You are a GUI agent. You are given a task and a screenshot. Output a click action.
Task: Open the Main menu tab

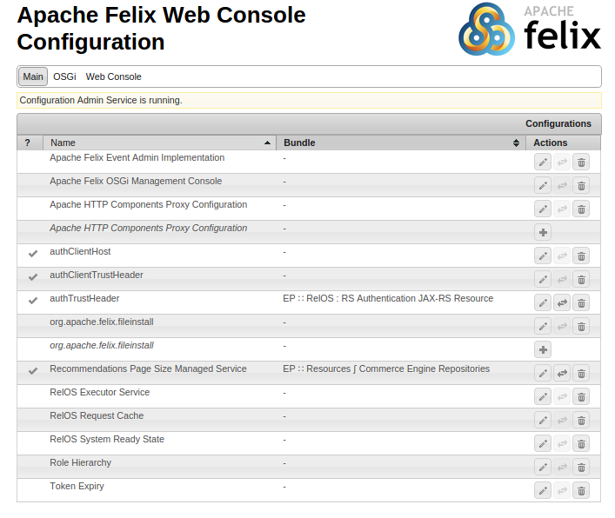point(33,76)
